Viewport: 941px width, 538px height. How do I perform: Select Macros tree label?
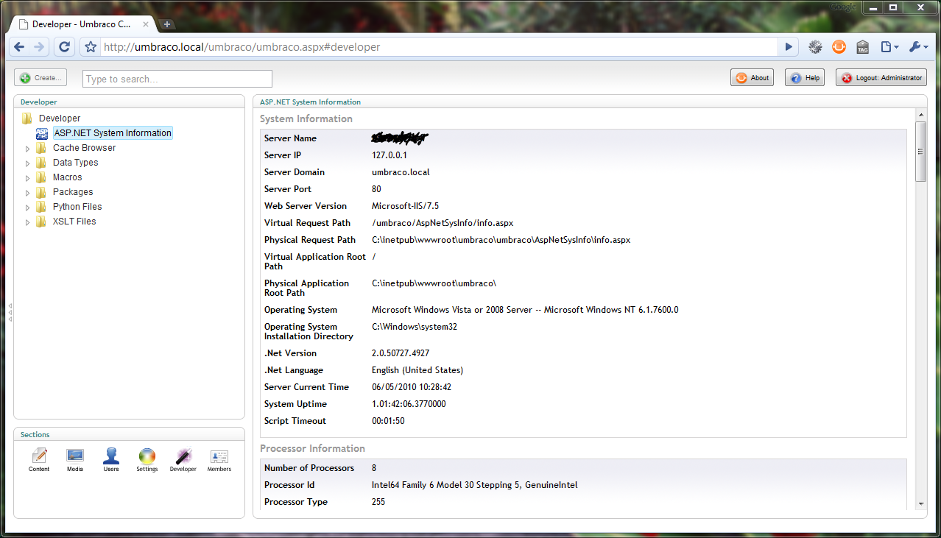tap(67, 177)
